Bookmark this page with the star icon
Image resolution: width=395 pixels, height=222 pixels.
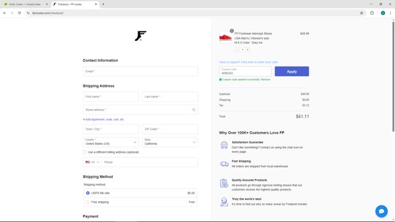(x=362, y=13)
